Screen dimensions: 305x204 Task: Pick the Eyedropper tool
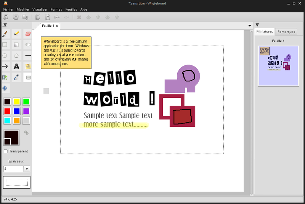pos(16,77)
